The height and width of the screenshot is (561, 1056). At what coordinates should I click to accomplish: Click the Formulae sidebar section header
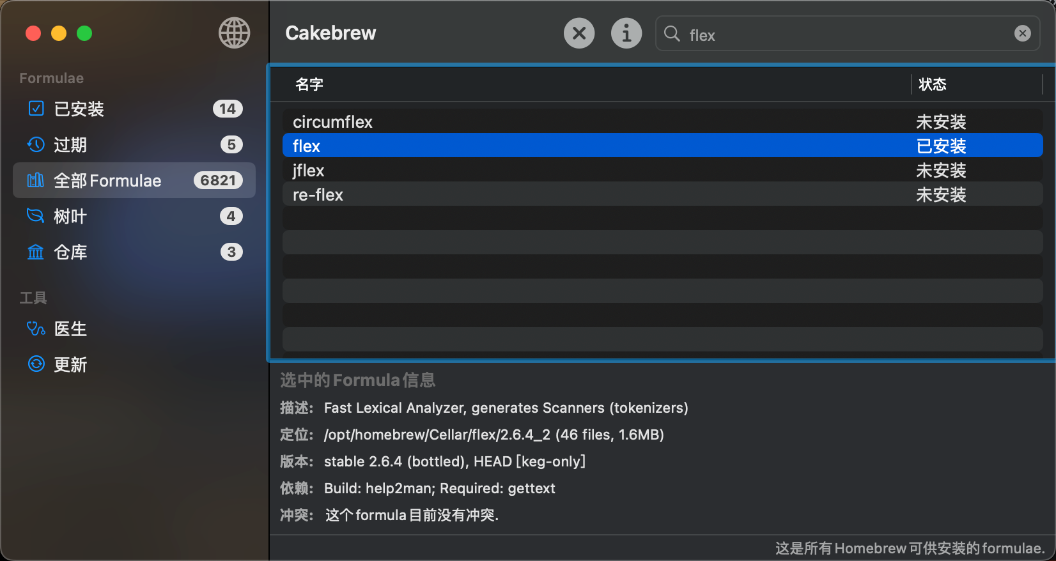(52, 78)
